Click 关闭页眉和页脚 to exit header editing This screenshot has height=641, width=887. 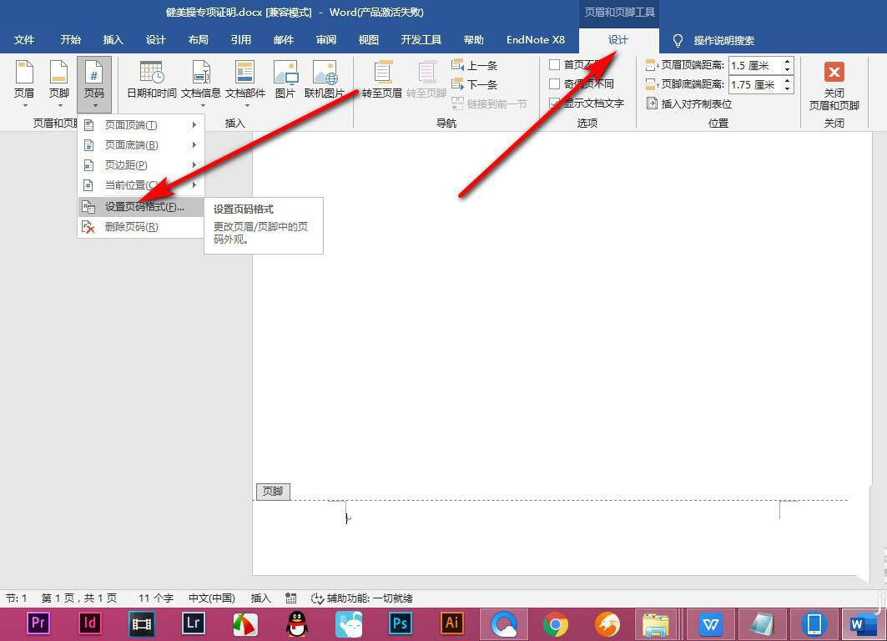[834, 83]
